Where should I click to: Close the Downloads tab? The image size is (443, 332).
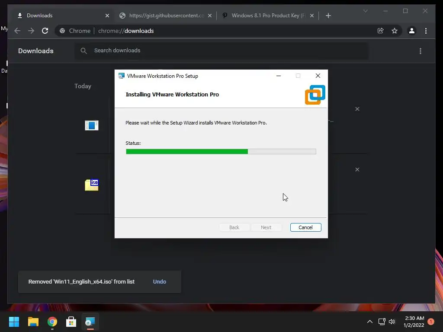click(107, 16)
